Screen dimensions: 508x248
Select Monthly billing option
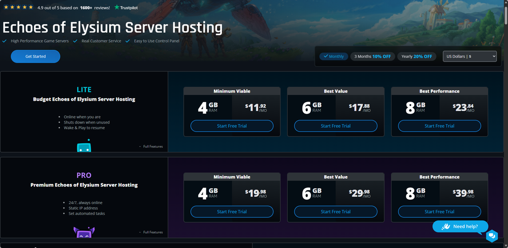pos(334,56)
